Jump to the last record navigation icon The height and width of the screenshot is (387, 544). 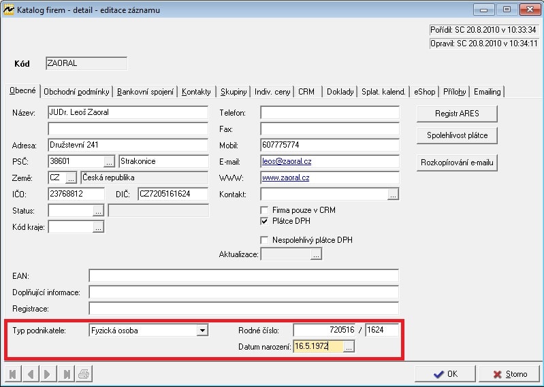click(66, 374)
